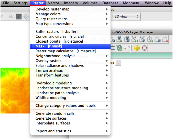Open the Imagery menu in menu bar
173x139 pixels.
[71, 3]
